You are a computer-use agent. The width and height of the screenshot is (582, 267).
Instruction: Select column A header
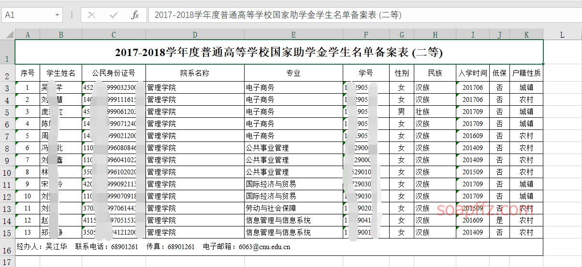pyautogui.click(x=28, y=34)
